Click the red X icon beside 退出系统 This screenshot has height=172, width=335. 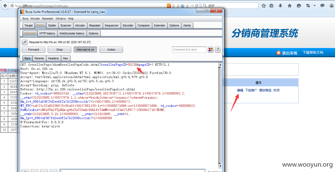[x=279, y=53]
